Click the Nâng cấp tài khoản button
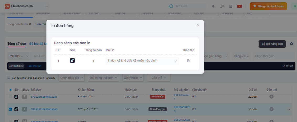 [268, 6]
